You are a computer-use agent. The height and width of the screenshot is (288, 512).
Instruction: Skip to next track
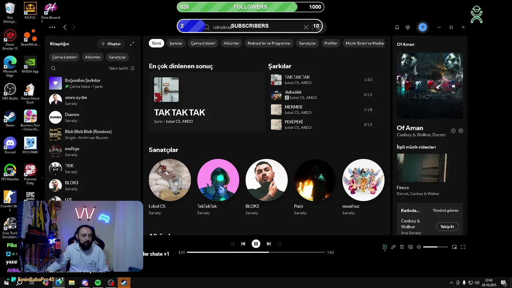tap(269, 244)
